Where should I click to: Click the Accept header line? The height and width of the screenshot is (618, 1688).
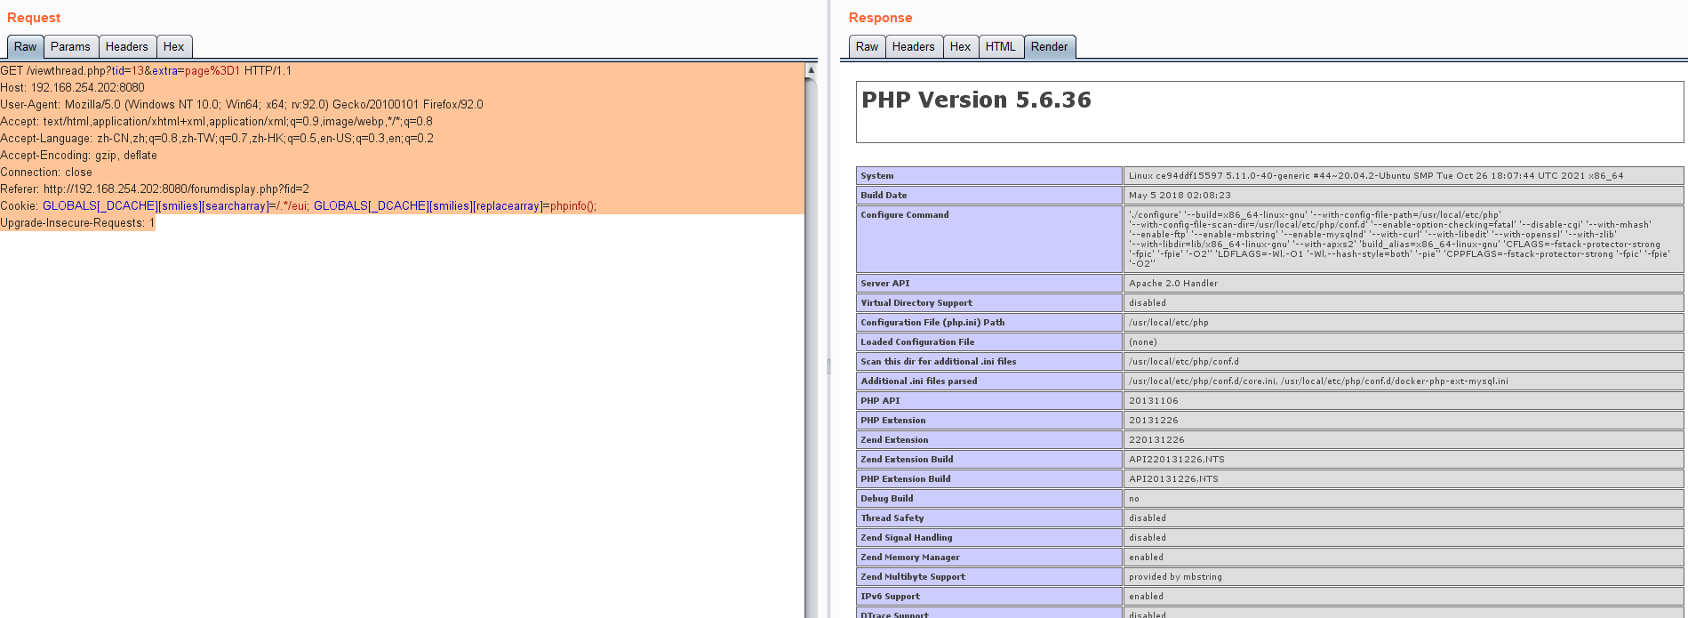(x=217, y=122)
